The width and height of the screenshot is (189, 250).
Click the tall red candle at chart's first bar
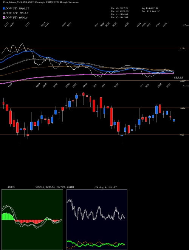(x=3, y=103)
